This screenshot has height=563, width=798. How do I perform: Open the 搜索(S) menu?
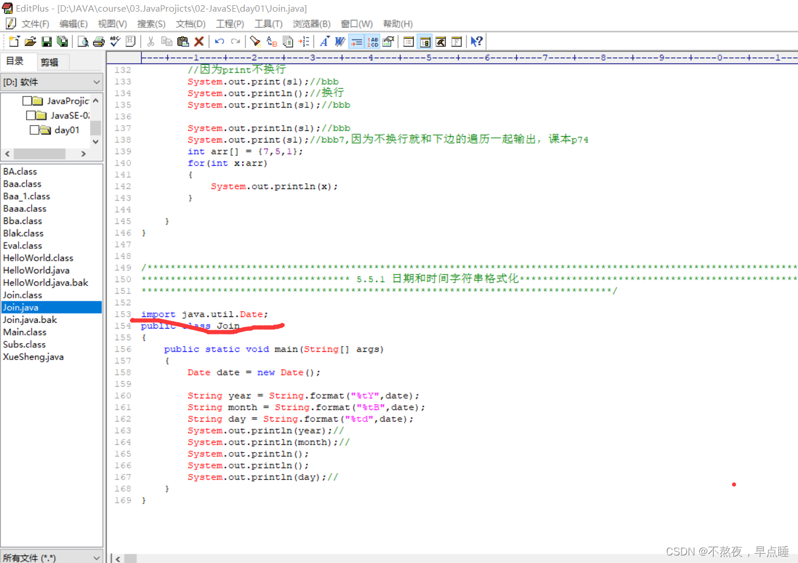click(151, 24)
